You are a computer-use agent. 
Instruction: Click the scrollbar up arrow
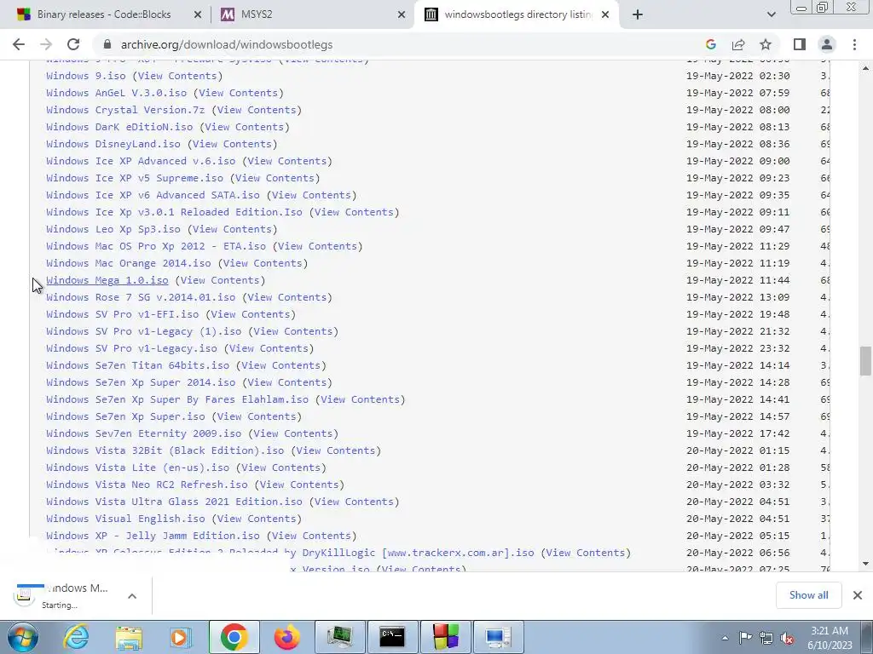coord(865,68)
